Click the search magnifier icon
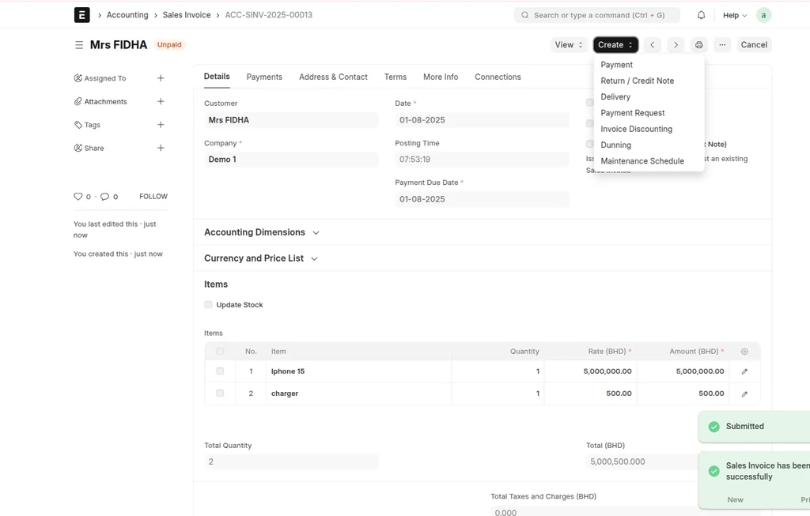The width and height of the screenshot is (810, 516). [x=525, y=15]
